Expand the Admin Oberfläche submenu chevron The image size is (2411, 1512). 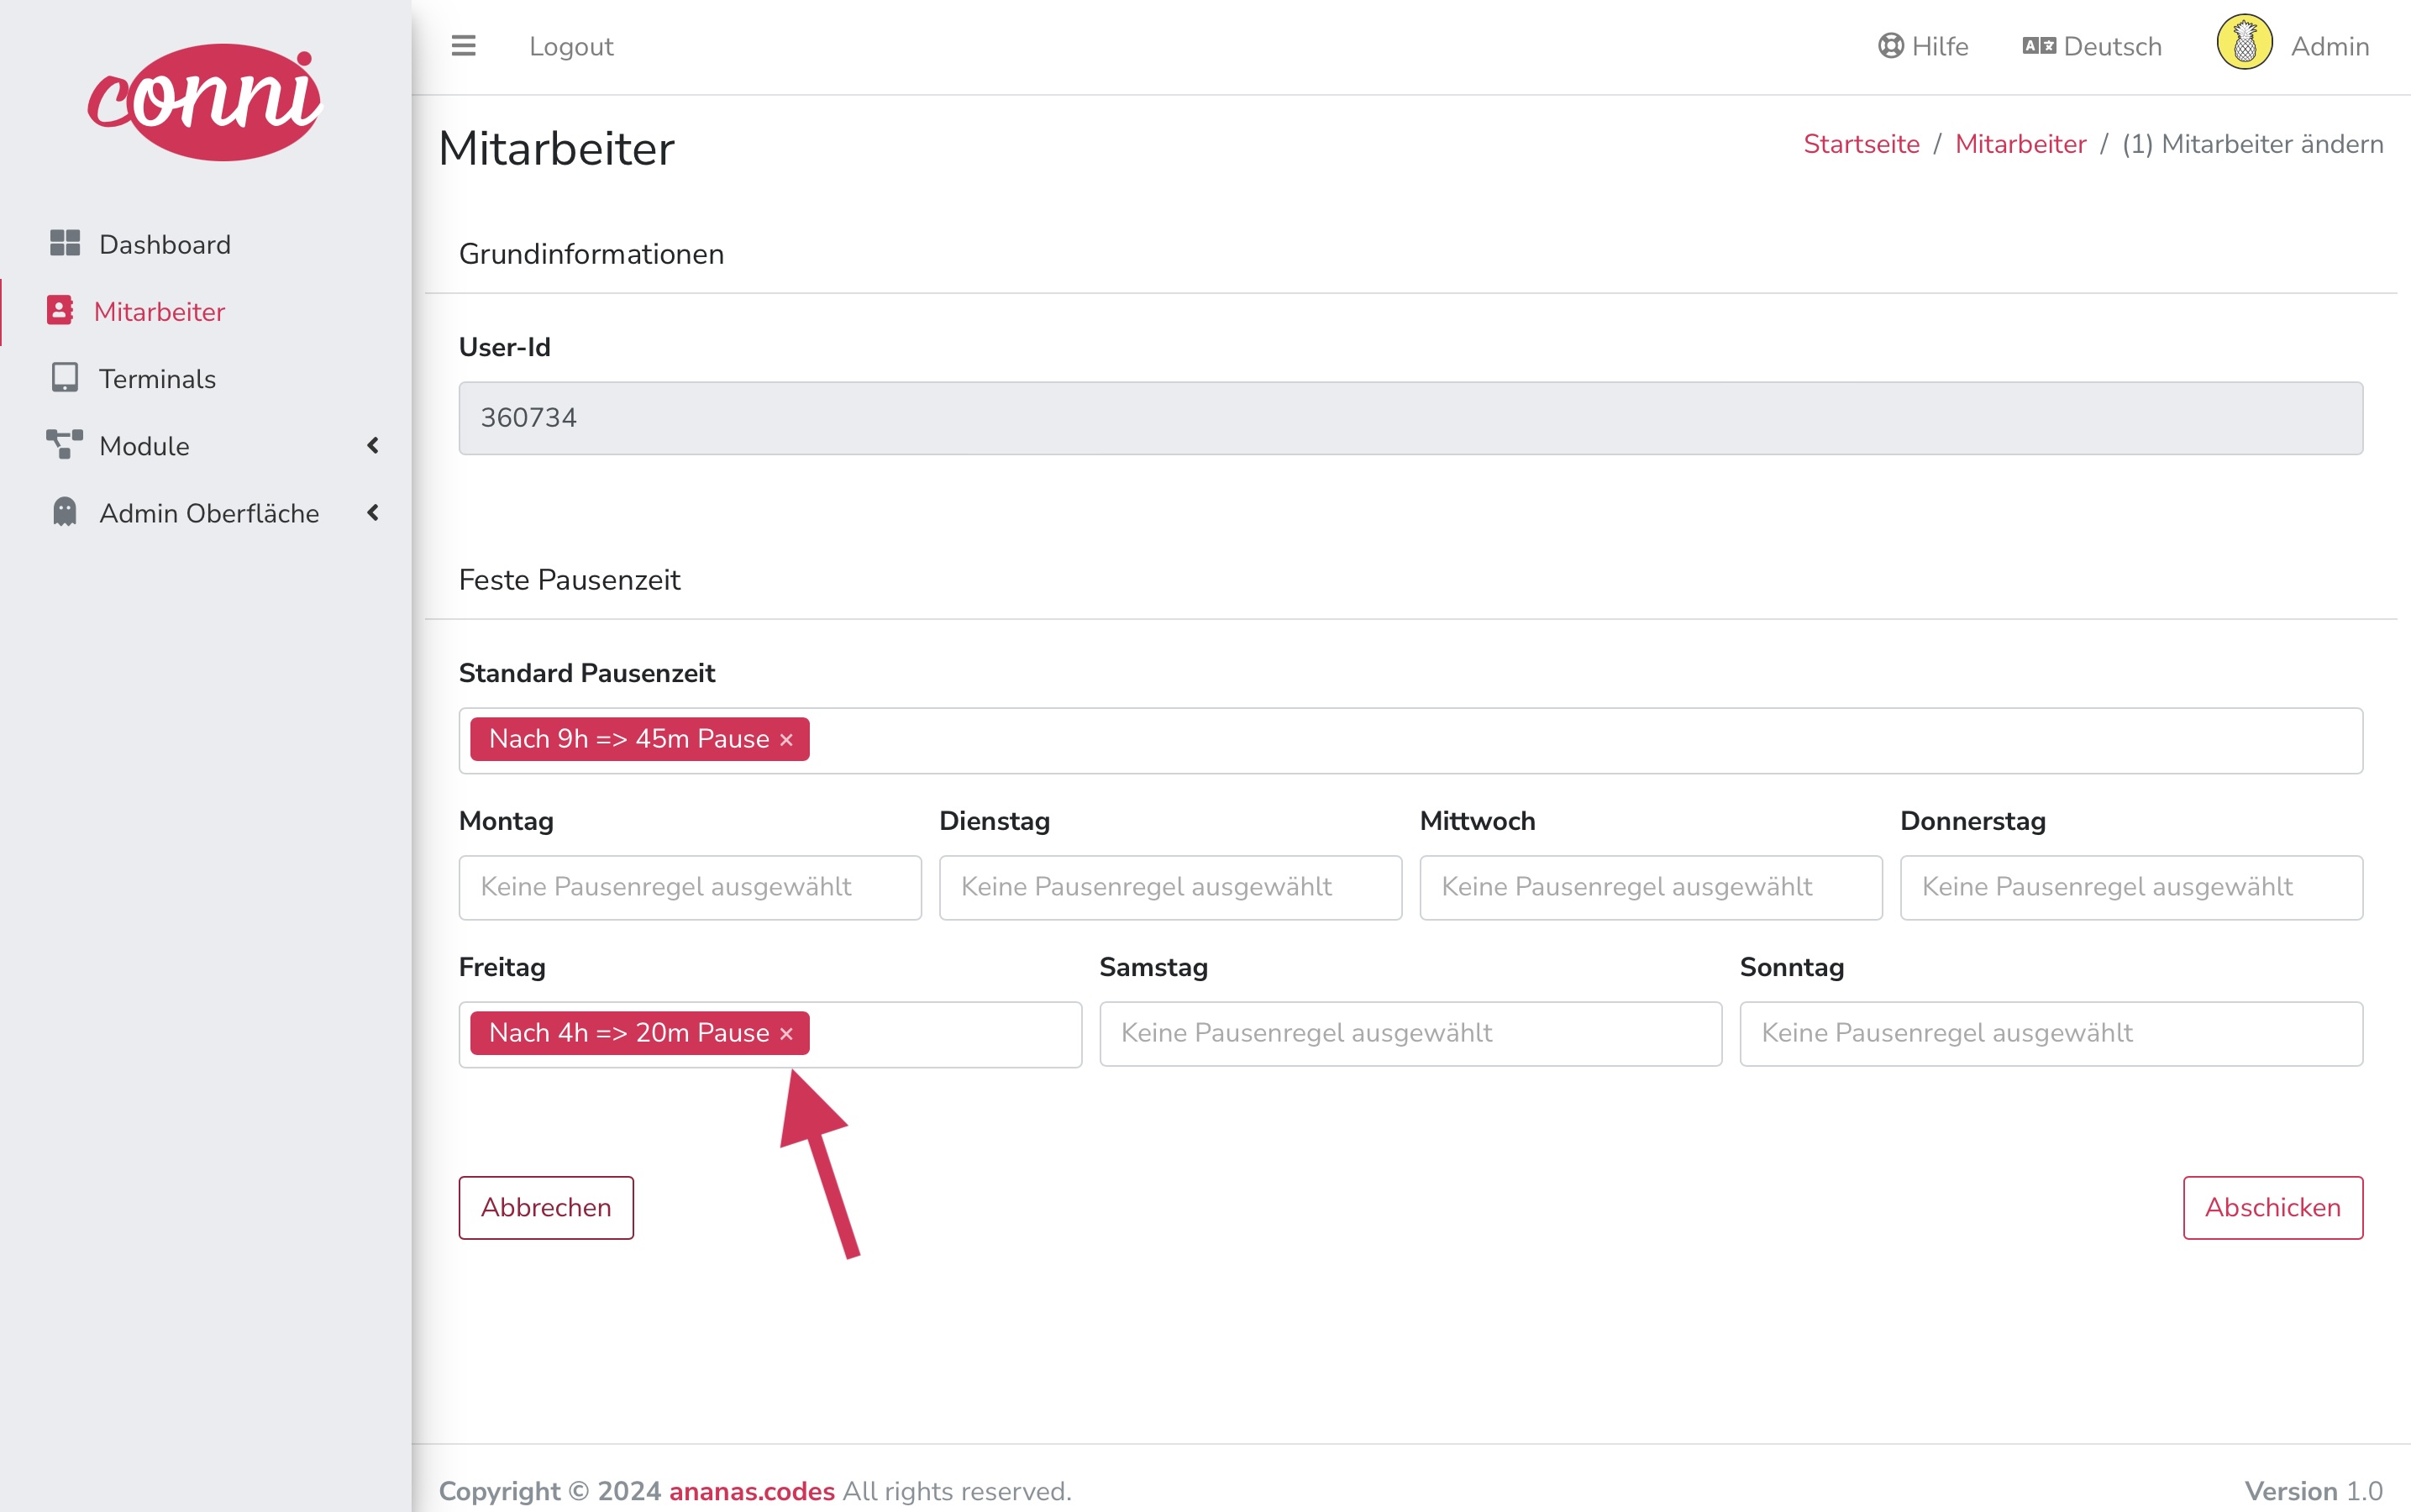click(373, 513)
